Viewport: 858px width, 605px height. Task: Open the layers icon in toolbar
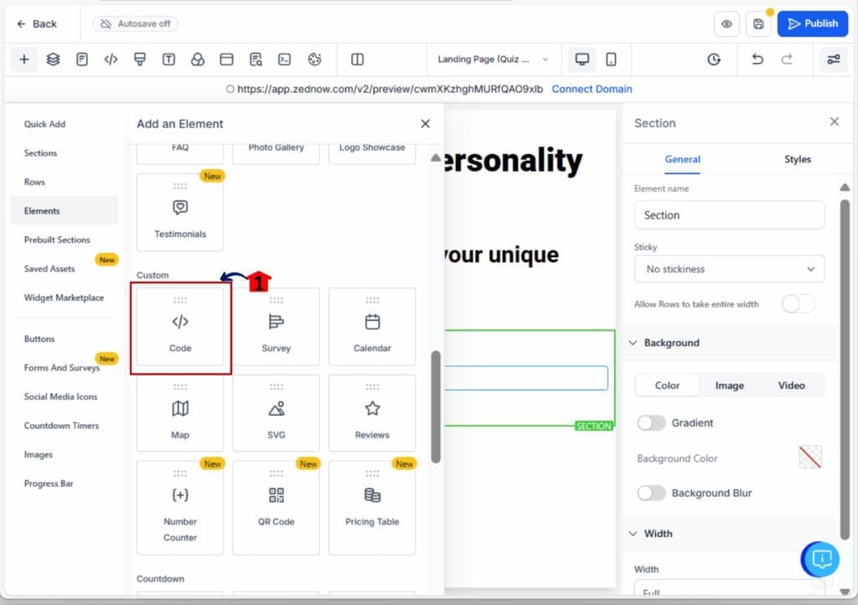click(53, 59)
